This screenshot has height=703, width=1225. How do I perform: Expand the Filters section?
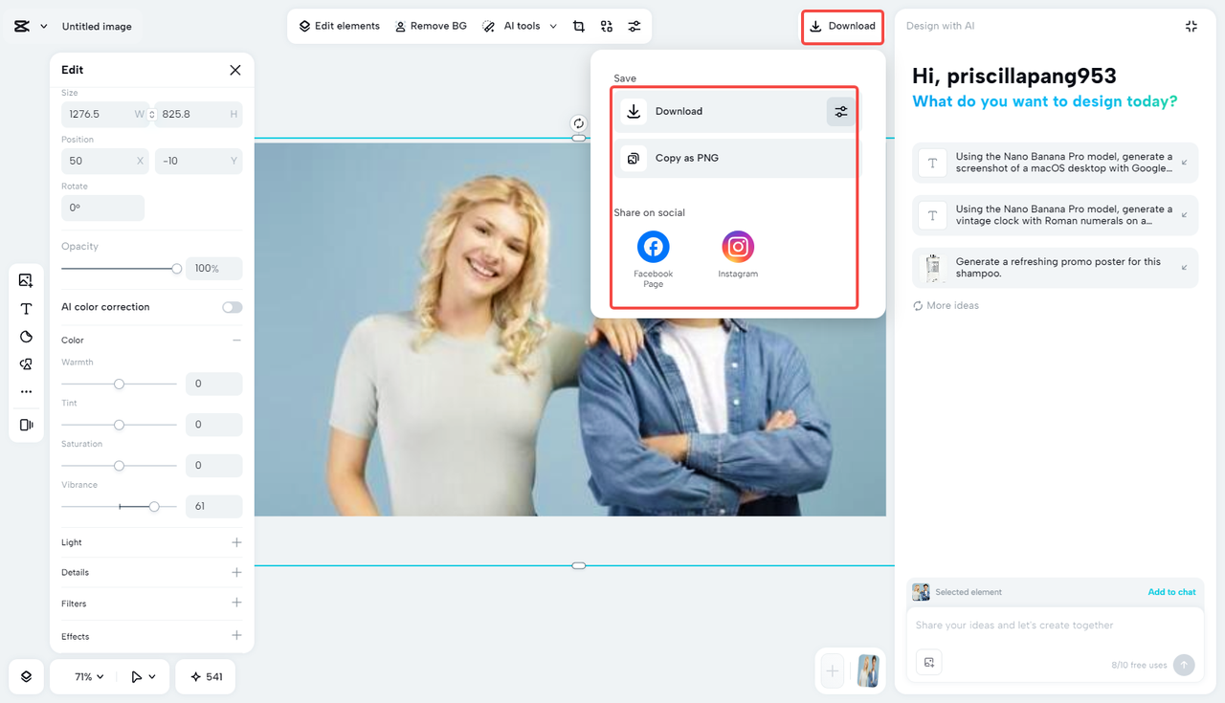[x=236, y=603]
